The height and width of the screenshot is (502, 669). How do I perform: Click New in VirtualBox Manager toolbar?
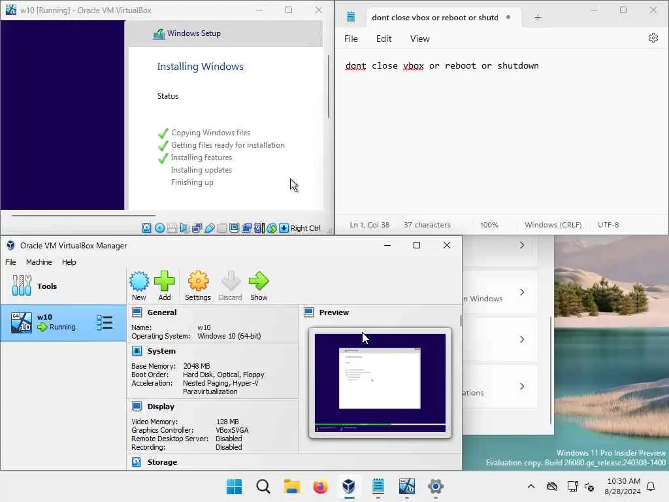[x=139, y=286]
